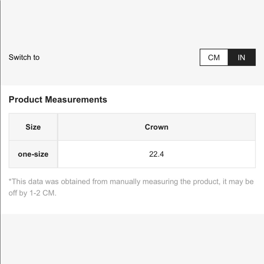Switch measurements to CM
264x264 pixels.
click(214, 57)
